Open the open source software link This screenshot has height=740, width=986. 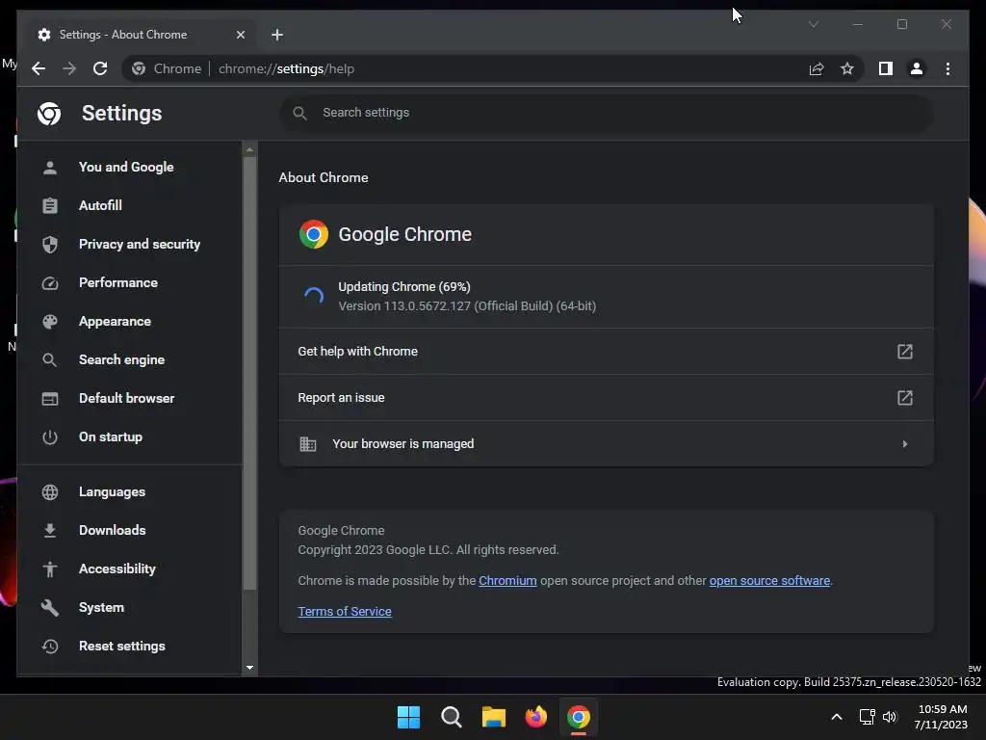tap(769, 581)
